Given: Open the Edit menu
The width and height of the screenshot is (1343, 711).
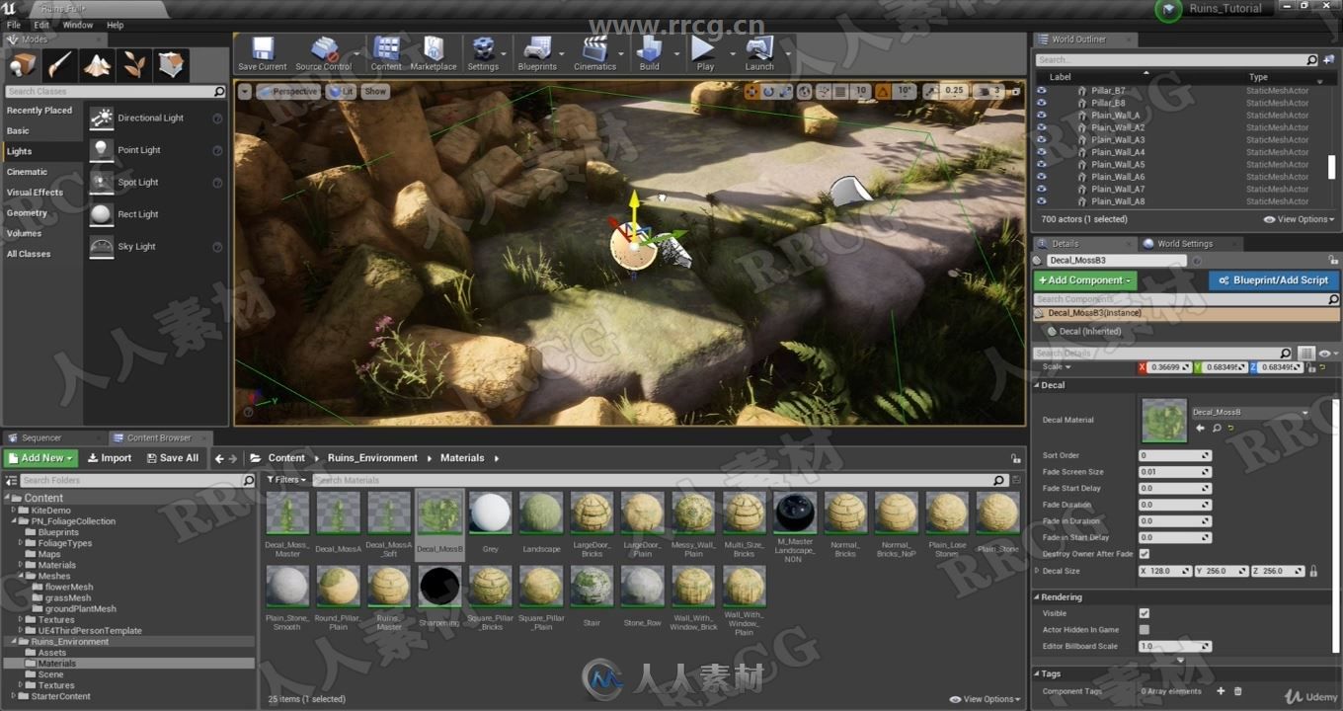Looking at the screenshot, I should [41, 25].
